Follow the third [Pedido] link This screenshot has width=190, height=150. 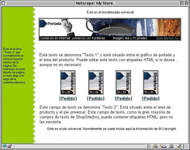123,98
